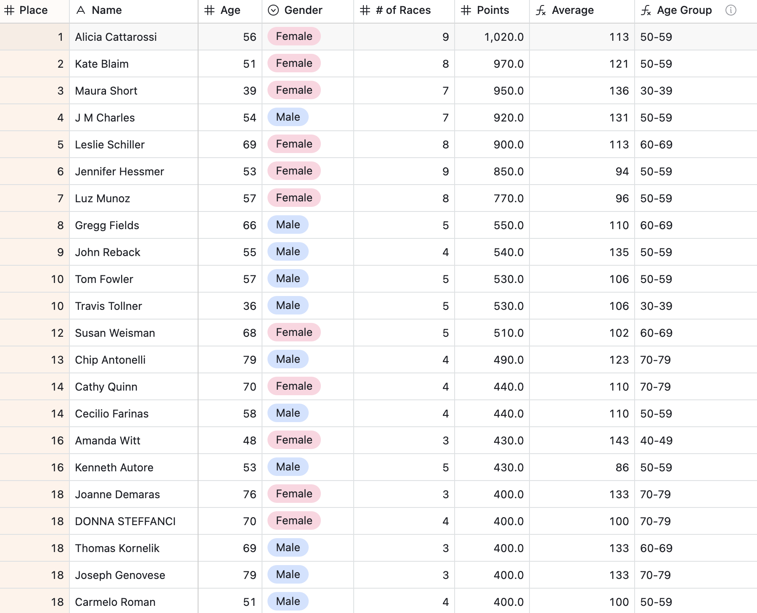Open Amanda Witt's Female gender dropdown

click(x=294, y=440)
